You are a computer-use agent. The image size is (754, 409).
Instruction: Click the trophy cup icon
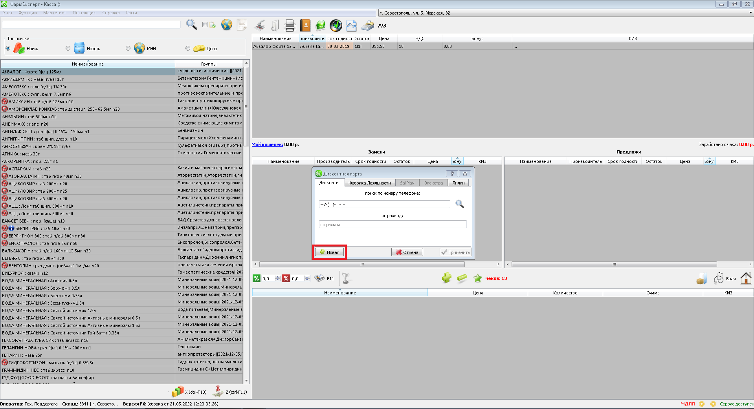click(346, 278)
